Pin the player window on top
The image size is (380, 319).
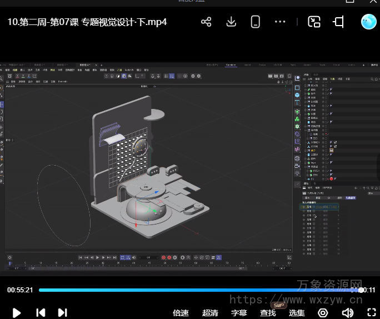[x=338, y=22]
